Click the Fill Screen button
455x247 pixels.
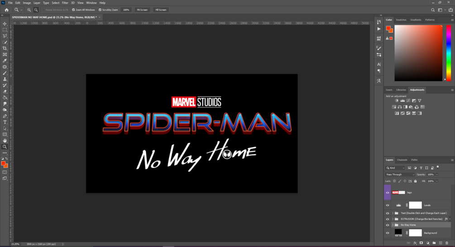point(161,10)
